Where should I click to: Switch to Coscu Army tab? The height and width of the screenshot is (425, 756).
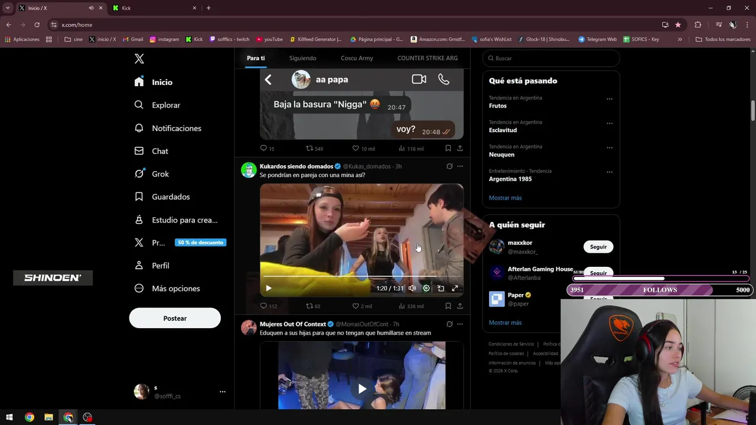point(357,58)
